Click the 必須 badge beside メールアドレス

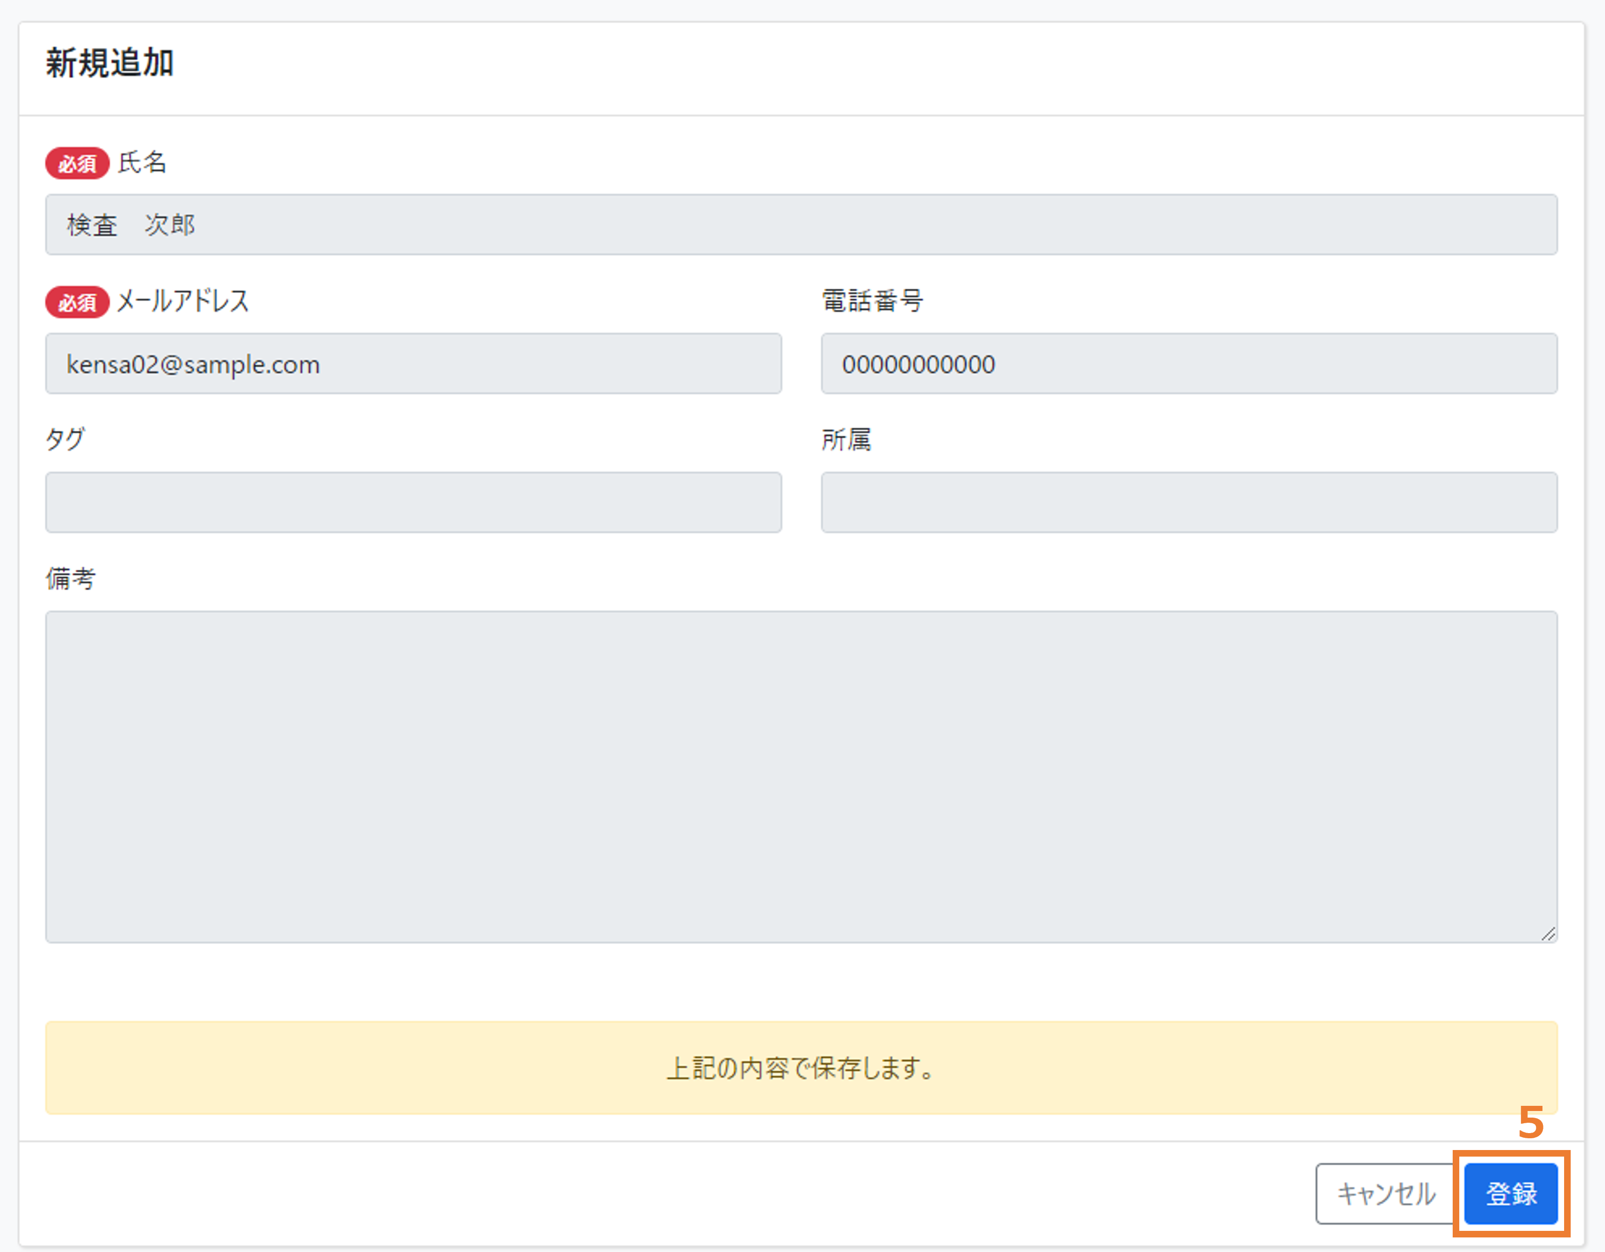click(x=77, y=302)
